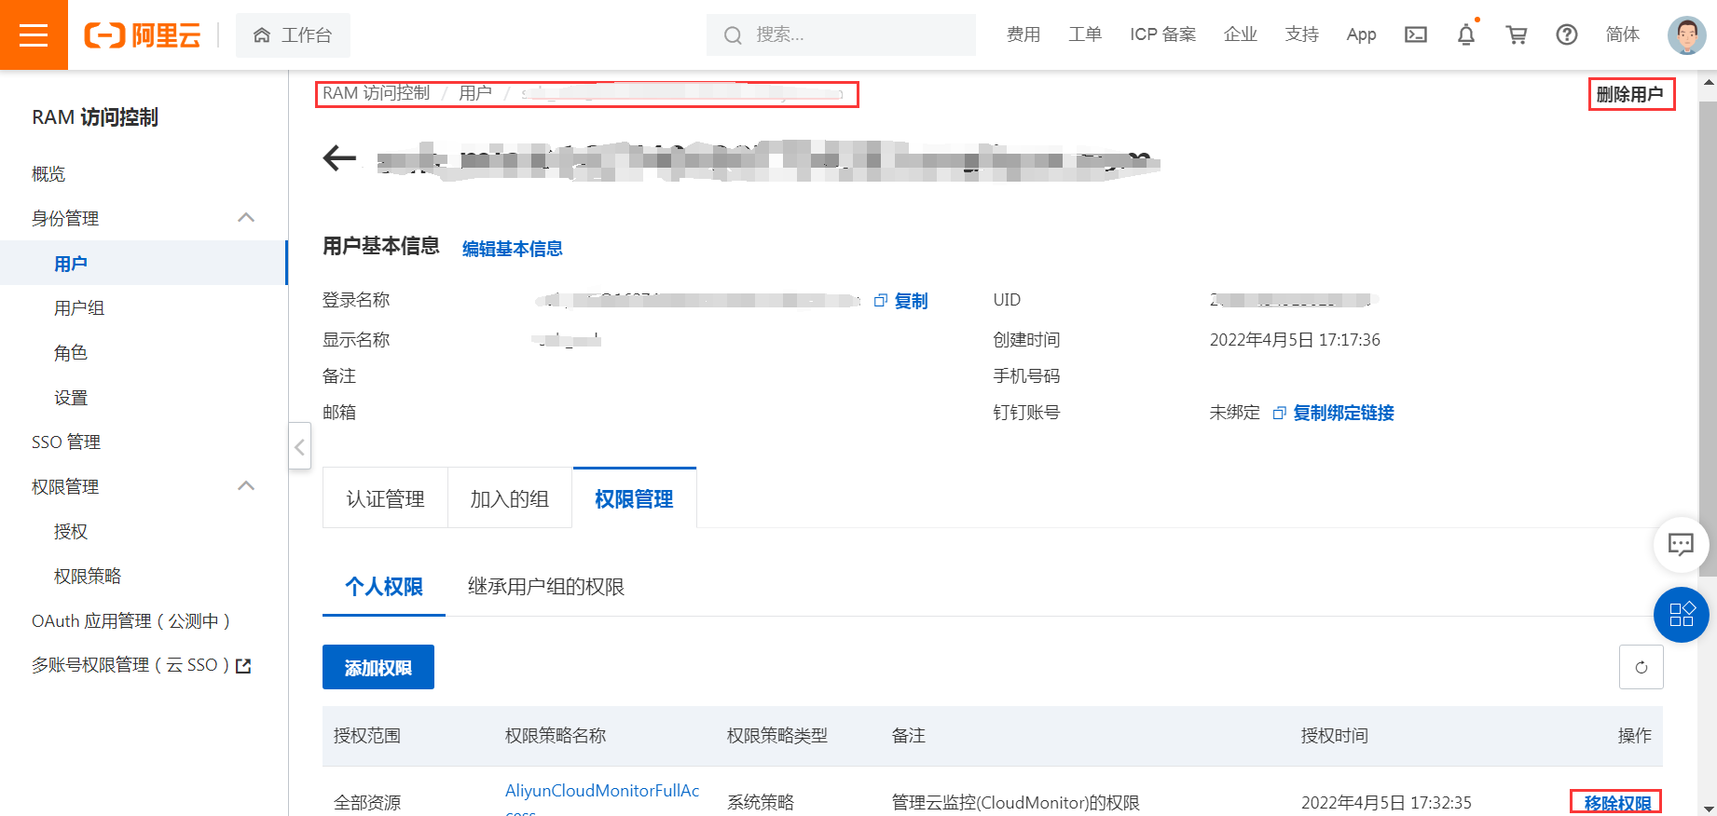
Task: Go back with the left arrow
Action: coord(339,157)
